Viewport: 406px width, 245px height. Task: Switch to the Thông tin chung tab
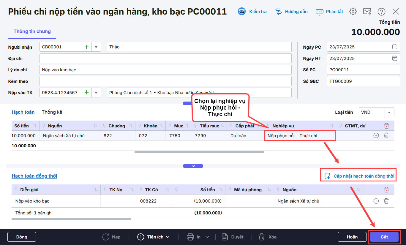pos(32,31)
